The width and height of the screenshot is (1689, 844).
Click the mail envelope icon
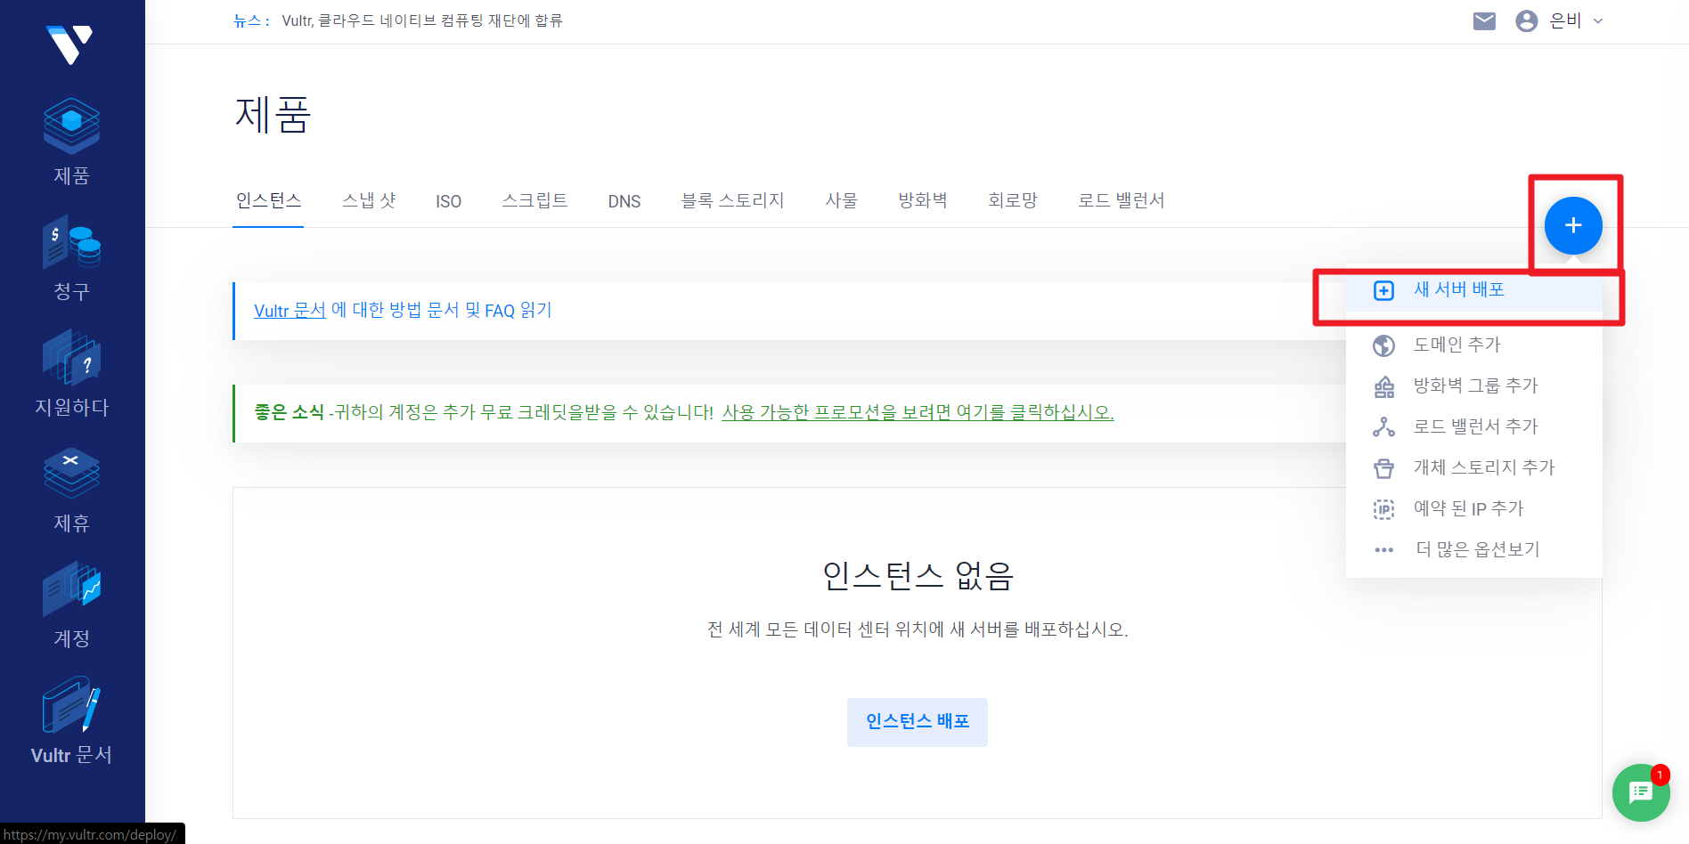click(x=1484, y=21)
